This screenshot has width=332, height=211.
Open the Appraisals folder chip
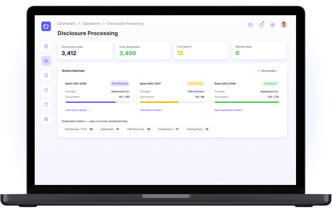pos(110,129)
